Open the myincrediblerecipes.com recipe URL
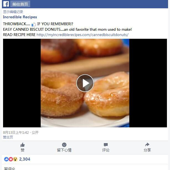Image resolution: width=170 pixels, height=170 pixels. pos(83,35)
